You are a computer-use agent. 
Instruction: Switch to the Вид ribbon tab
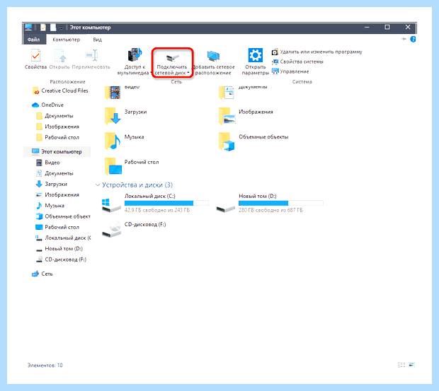[98, 40]
